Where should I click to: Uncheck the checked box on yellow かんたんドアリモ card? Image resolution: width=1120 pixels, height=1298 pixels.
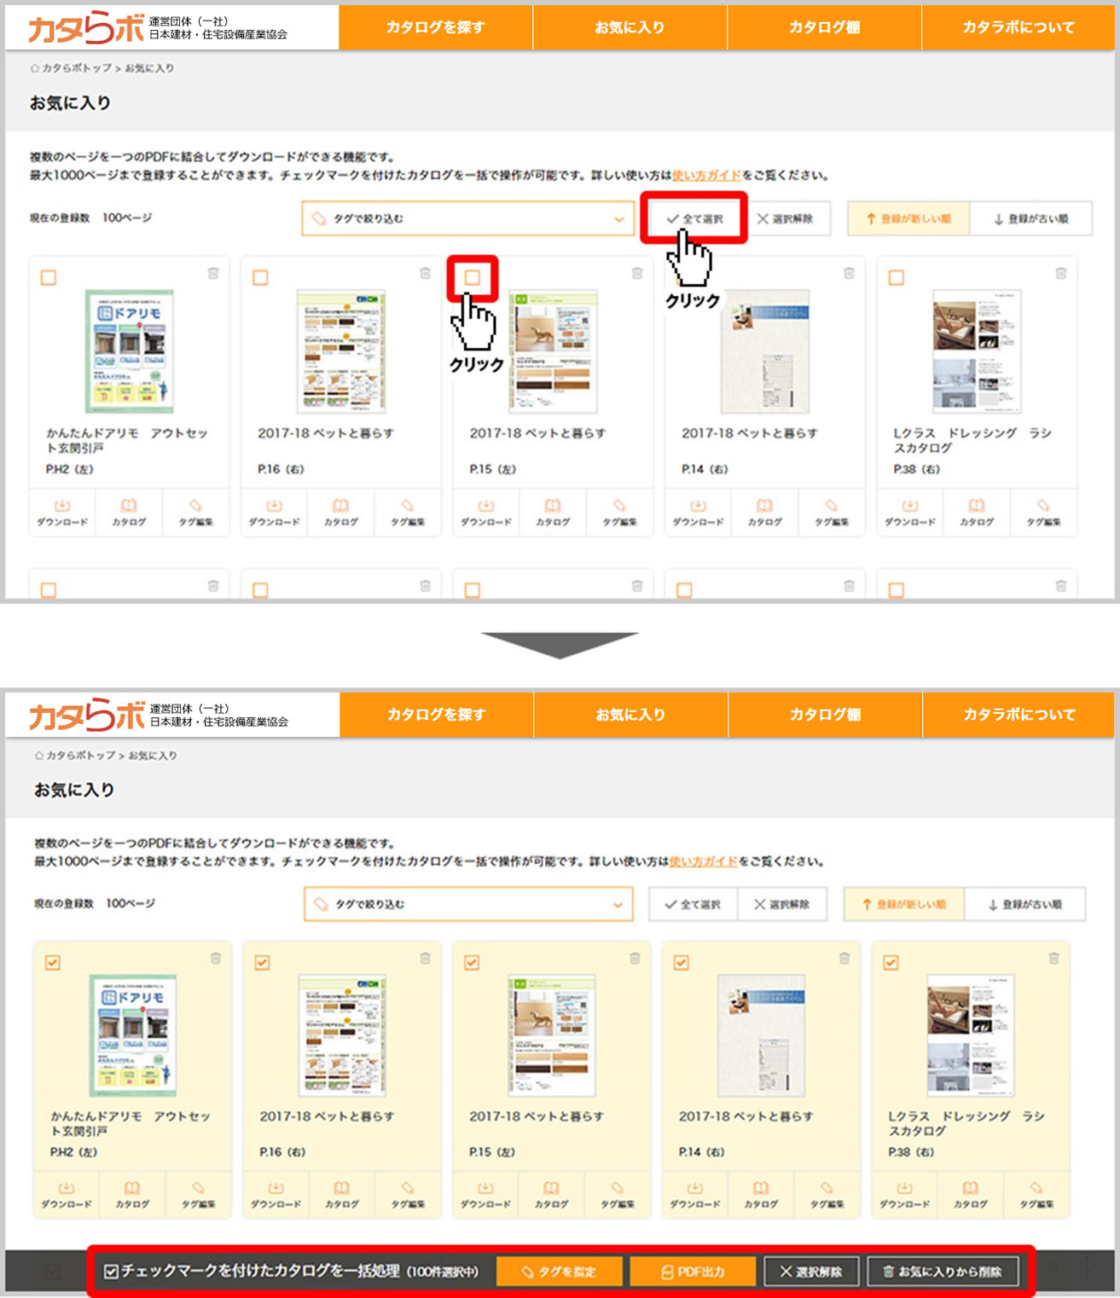click(x=53, y=963)
